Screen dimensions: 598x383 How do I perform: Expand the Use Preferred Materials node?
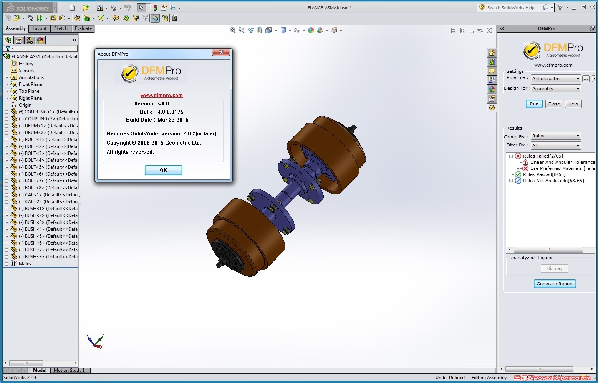coord(518,168)
